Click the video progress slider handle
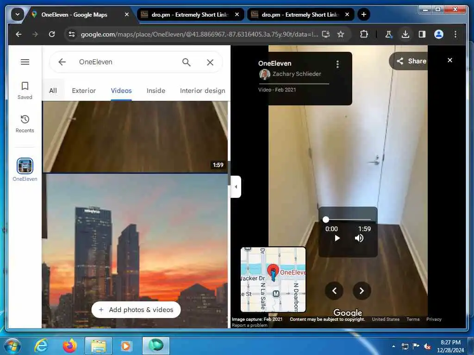 (x=325, y=220)
